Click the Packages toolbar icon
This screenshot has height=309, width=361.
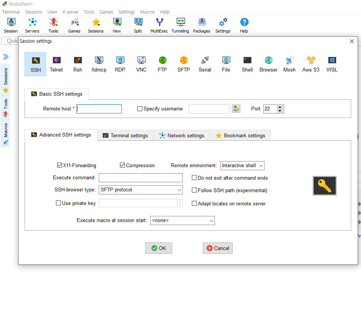pyautogui.click(x=202, y=26)
